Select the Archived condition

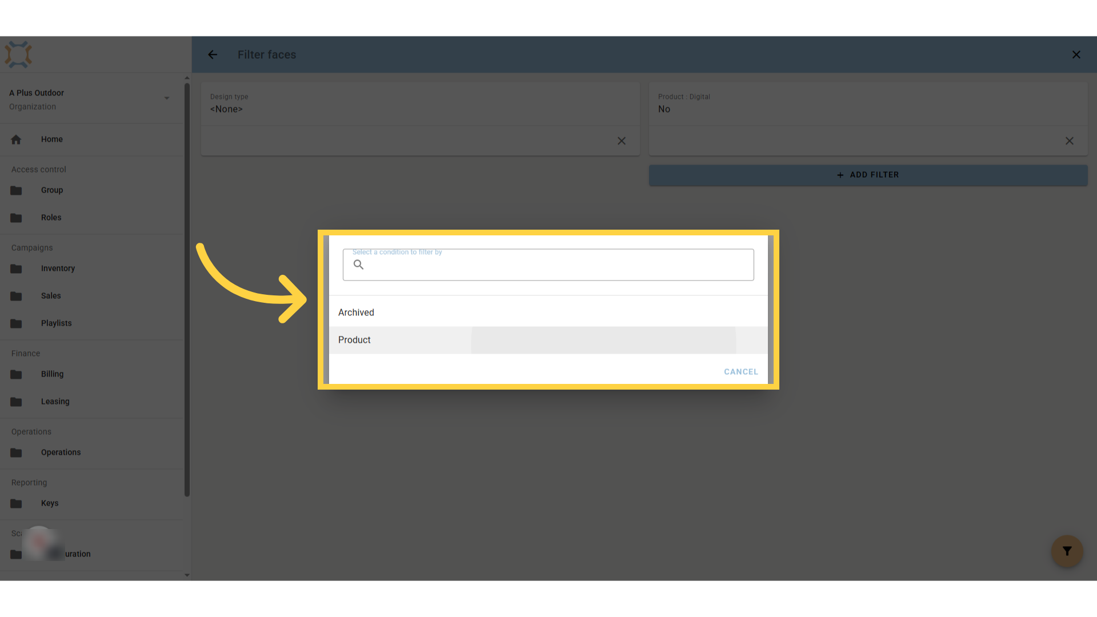[x=548, y=312]
